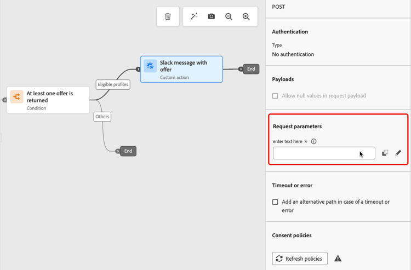
Task: Click the 'enter text here' input field
Action: point(323,153)
